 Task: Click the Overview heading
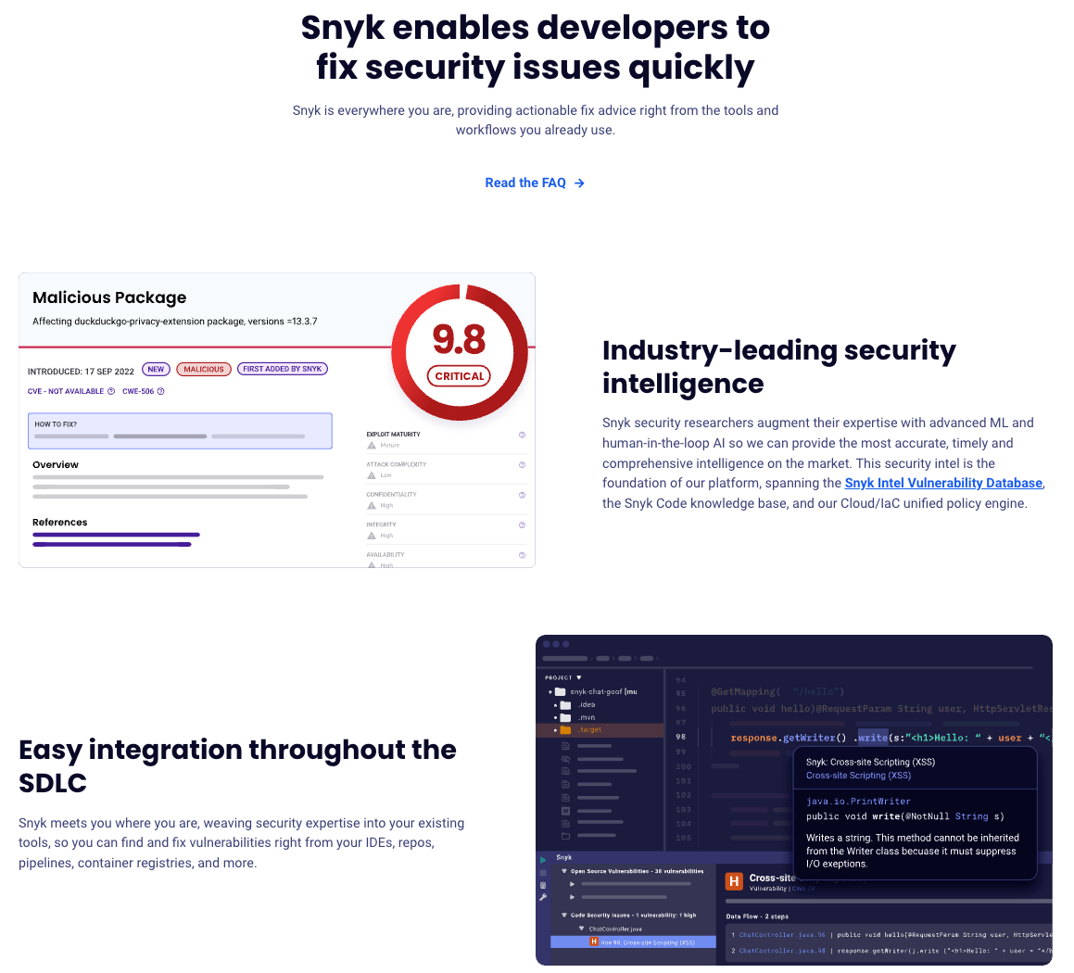[x=56, y=464]
